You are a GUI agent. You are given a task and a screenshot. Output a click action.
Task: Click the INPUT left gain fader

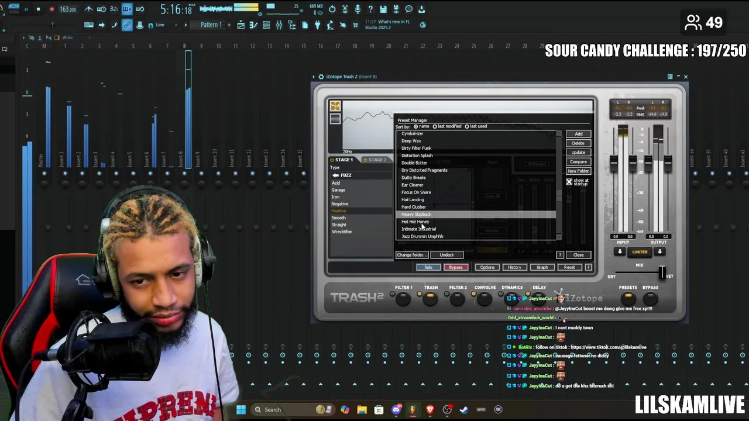pyautogui.click(x=614, y=163)
